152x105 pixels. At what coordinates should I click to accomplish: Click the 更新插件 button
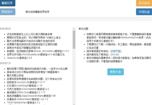click(x=8, y=12)
